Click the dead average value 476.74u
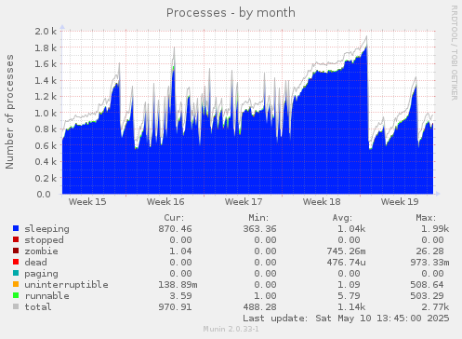This screenshot has height=339, width=462. point(346,263)
